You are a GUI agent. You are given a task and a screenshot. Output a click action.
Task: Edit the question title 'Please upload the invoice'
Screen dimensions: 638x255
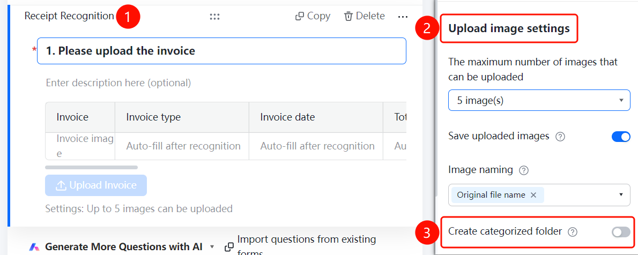coord(221,51)
